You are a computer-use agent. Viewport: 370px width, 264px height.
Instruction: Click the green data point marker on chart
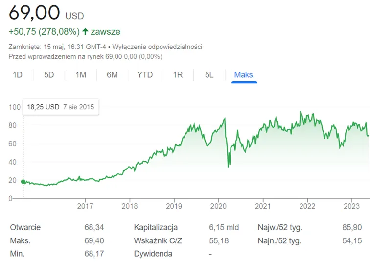pos(23,182)
